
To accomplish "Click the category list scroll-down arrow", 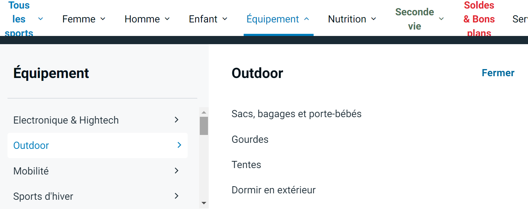I will click(204, 203).
